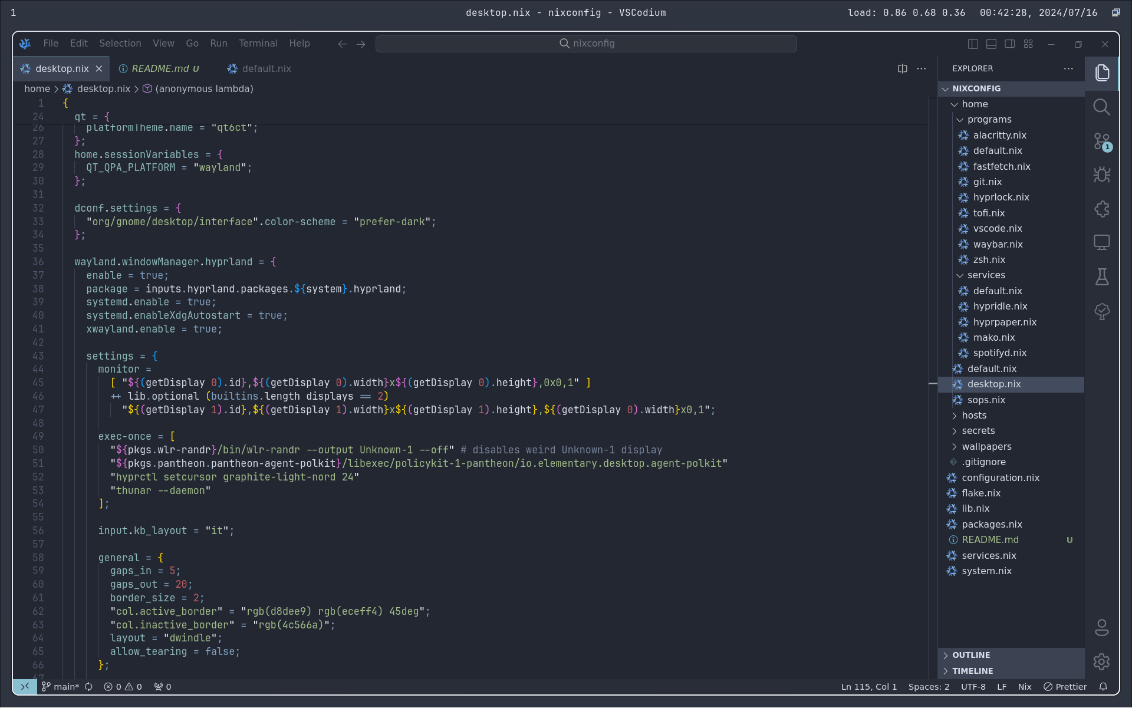This screenshot has width=1132, height=708.
Task: Toggle the secondary side bar layout icon
Action: pos(1009,44)
